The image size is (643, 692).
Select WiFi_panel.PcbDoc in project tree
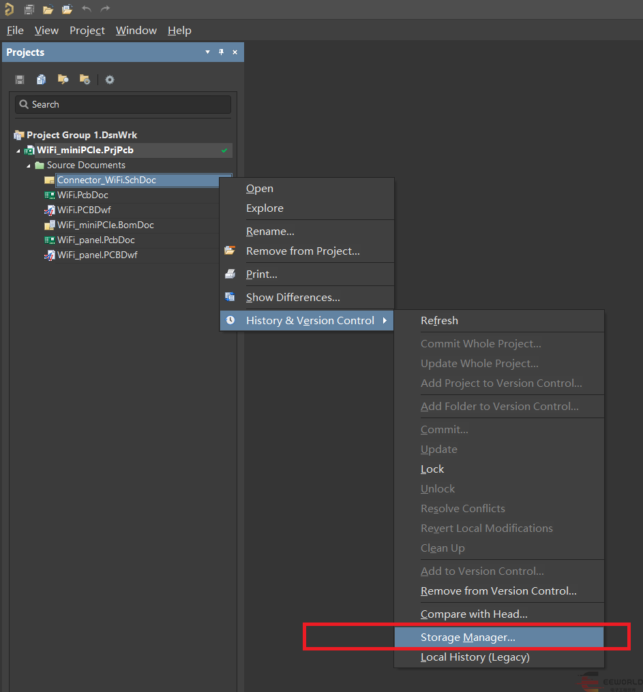pyautogui.click(x=95, y=240)
